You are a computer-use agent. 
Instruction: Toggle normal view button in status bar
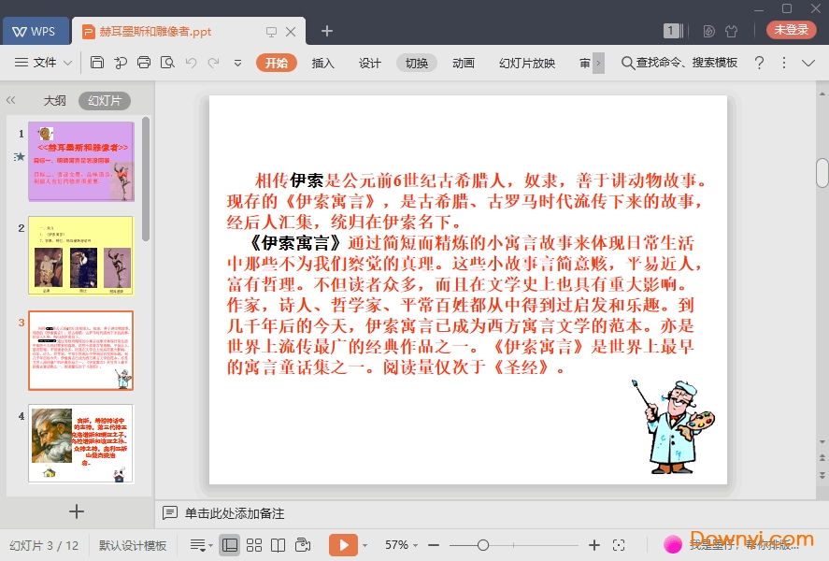[x=229, y=545]
